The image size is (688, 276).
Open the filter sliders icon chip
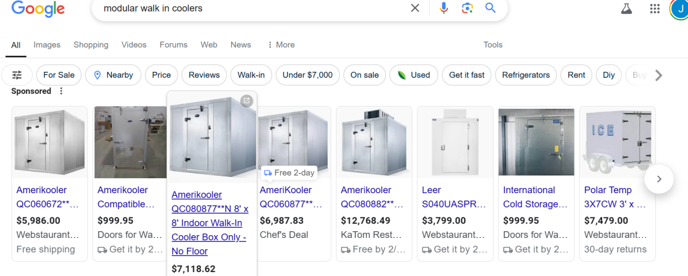click(17, 75)
